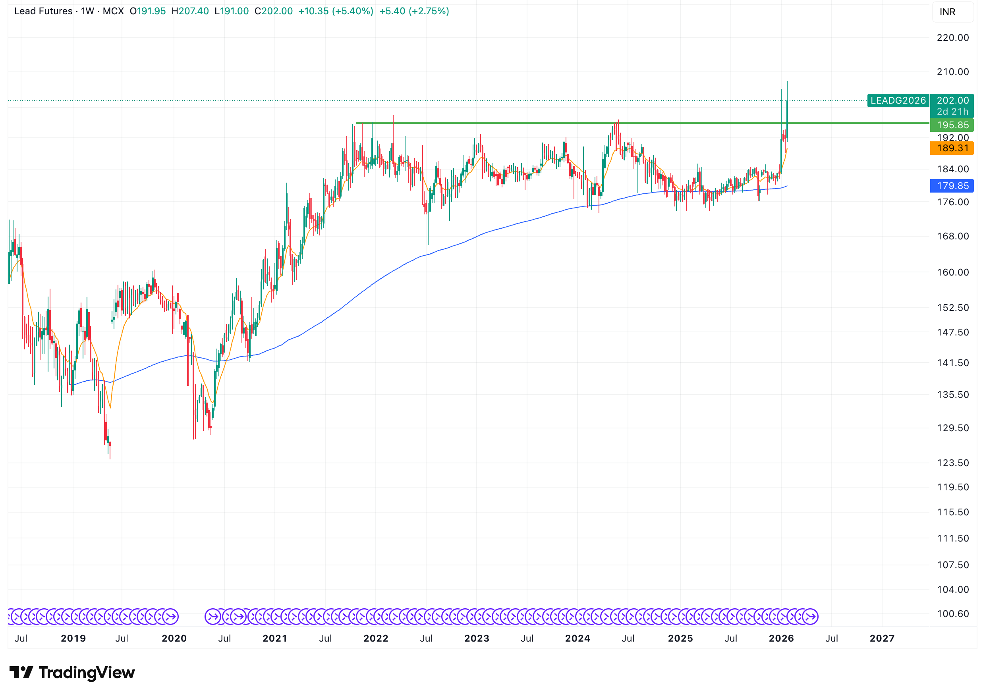Click the Lead Futures symbol title
Screen dimensions: 985x696
(43, 11)
